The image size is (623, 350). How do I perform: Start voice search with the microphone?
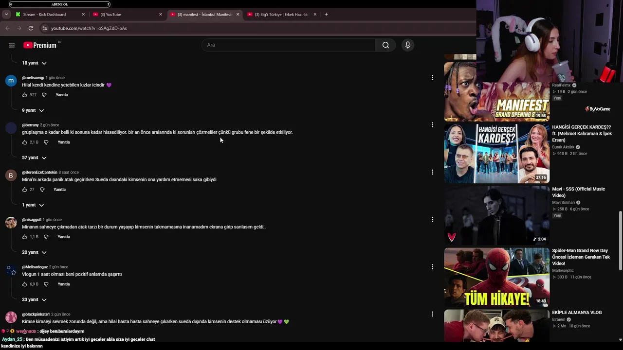point(408,45)
